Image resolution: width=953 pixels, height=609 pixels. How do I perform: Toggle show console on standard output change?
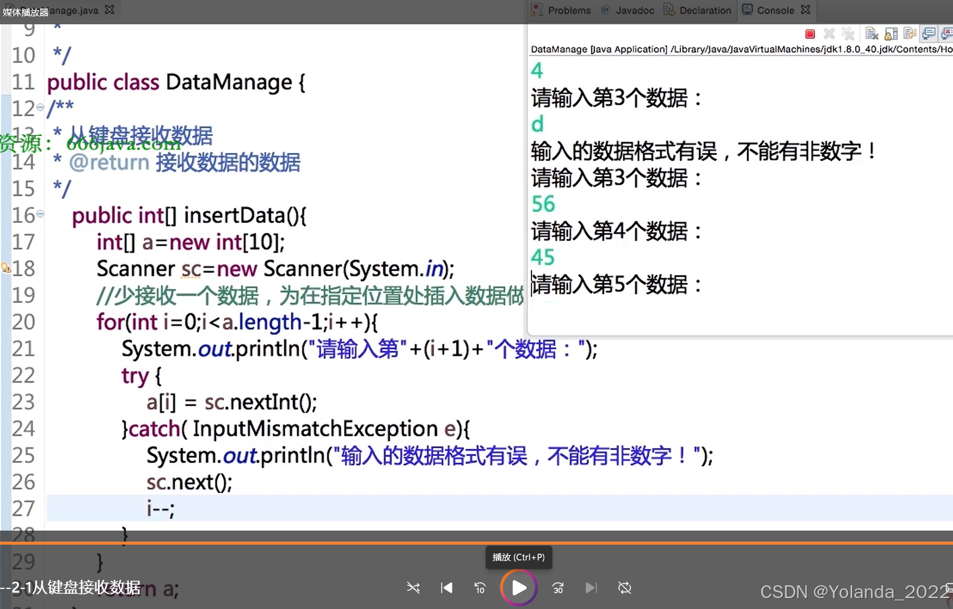[929, 34]
